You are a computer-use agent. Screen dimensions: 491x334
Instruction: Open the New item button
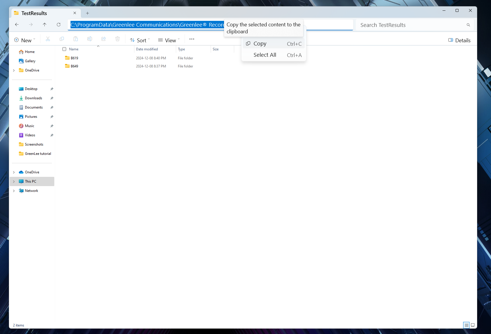click(x=25, y=40)
